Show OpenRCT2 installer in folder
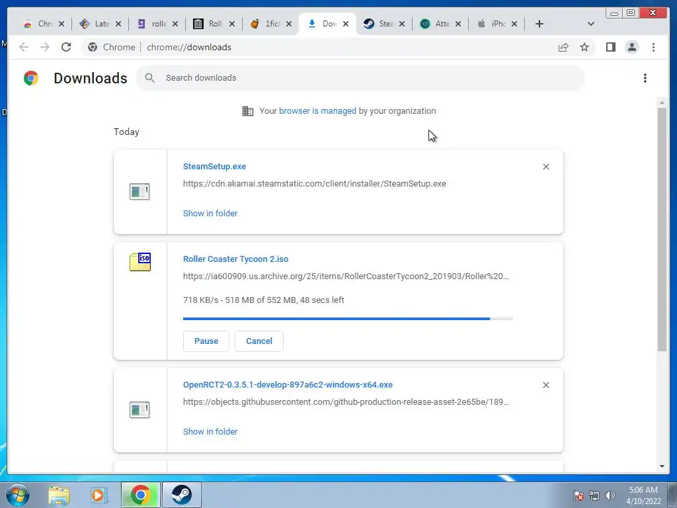This screenshot has width=677, height=508. tap(210, 431)
